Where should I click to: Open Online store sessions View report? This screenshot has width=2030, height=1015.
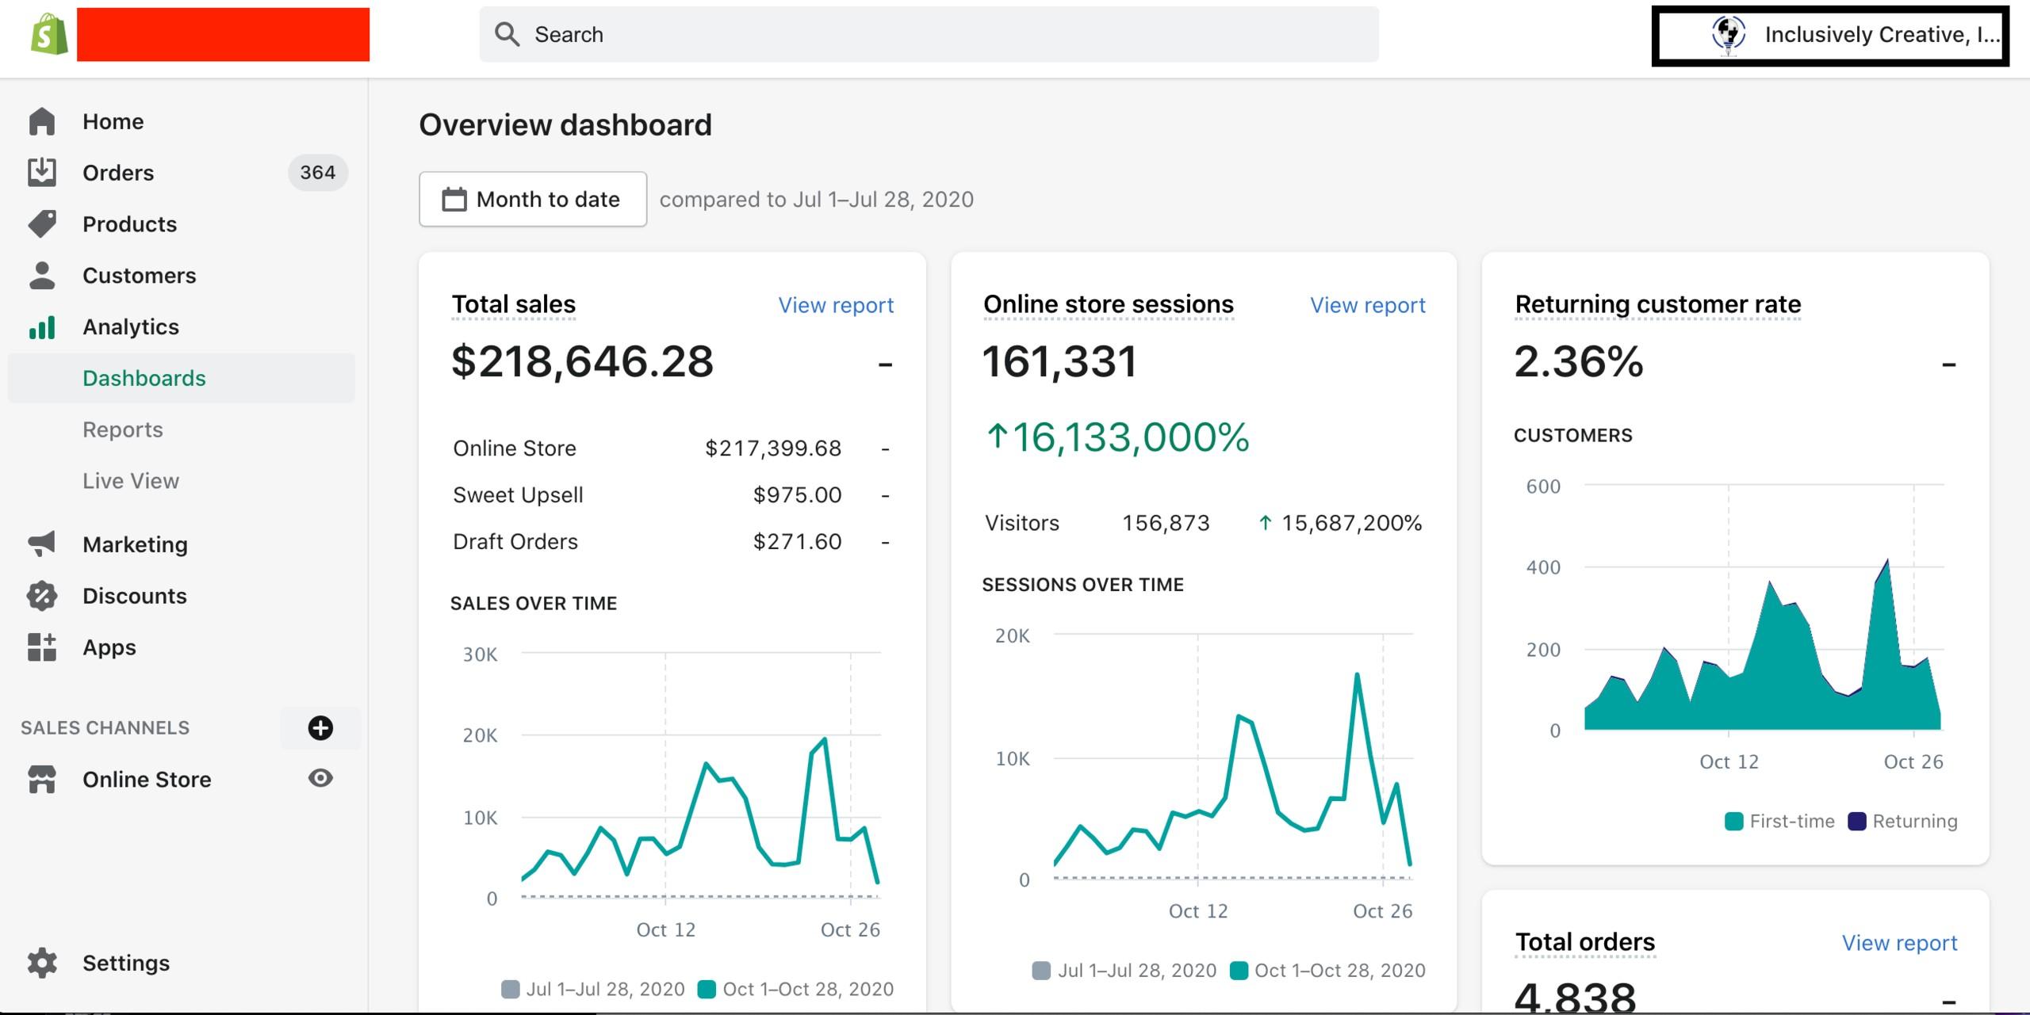point(1367,305)
